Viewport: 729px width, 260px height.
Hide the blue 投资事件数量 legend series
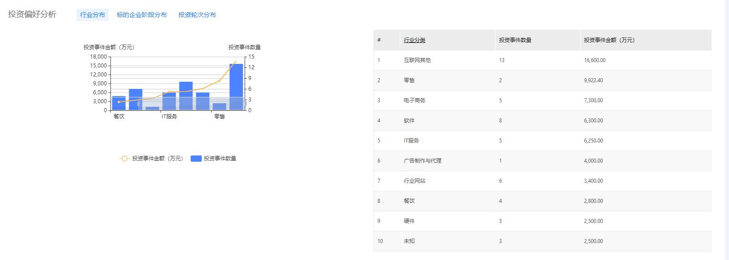214,159
